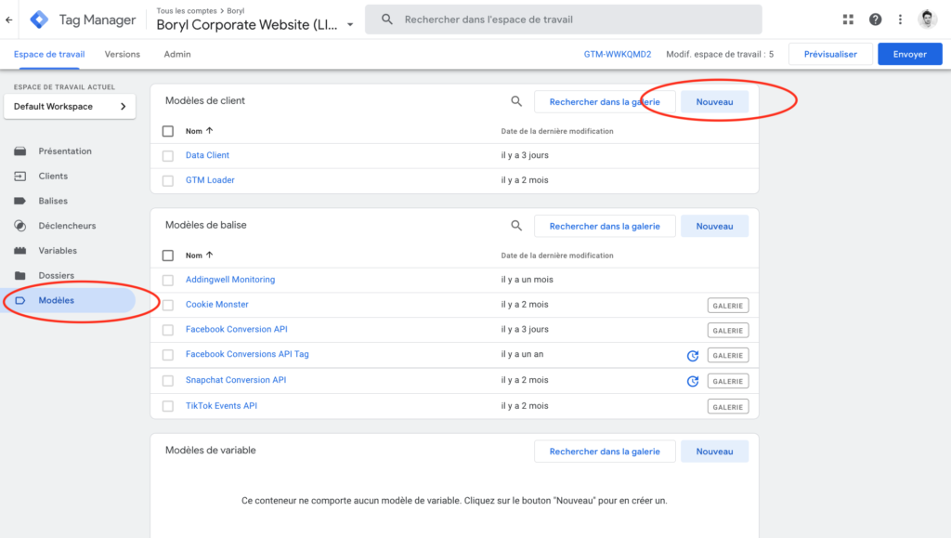Viewport: 951px width, 538px height.
Task: Switch to the Versions tab
Action: (x=123, y=54)
